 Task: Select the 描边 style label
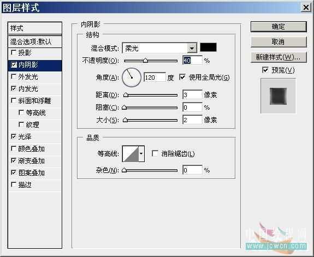click(x=25, y=184)
